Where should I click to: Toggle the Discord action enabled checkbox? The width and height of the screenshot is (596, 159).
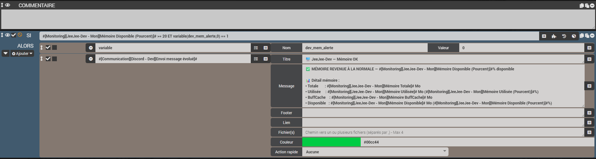coord(48,59)
